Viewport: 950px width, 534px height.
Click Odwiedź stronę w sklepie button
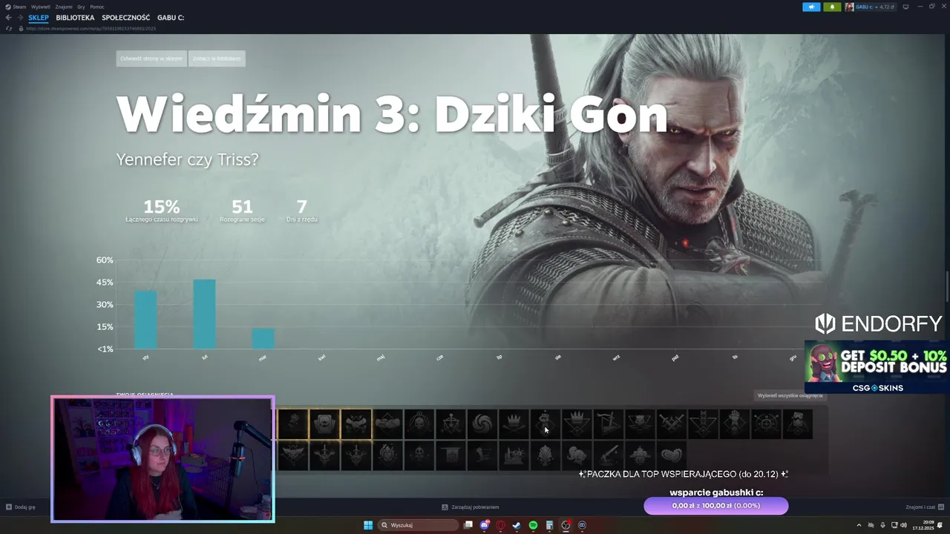pos(151,59)
